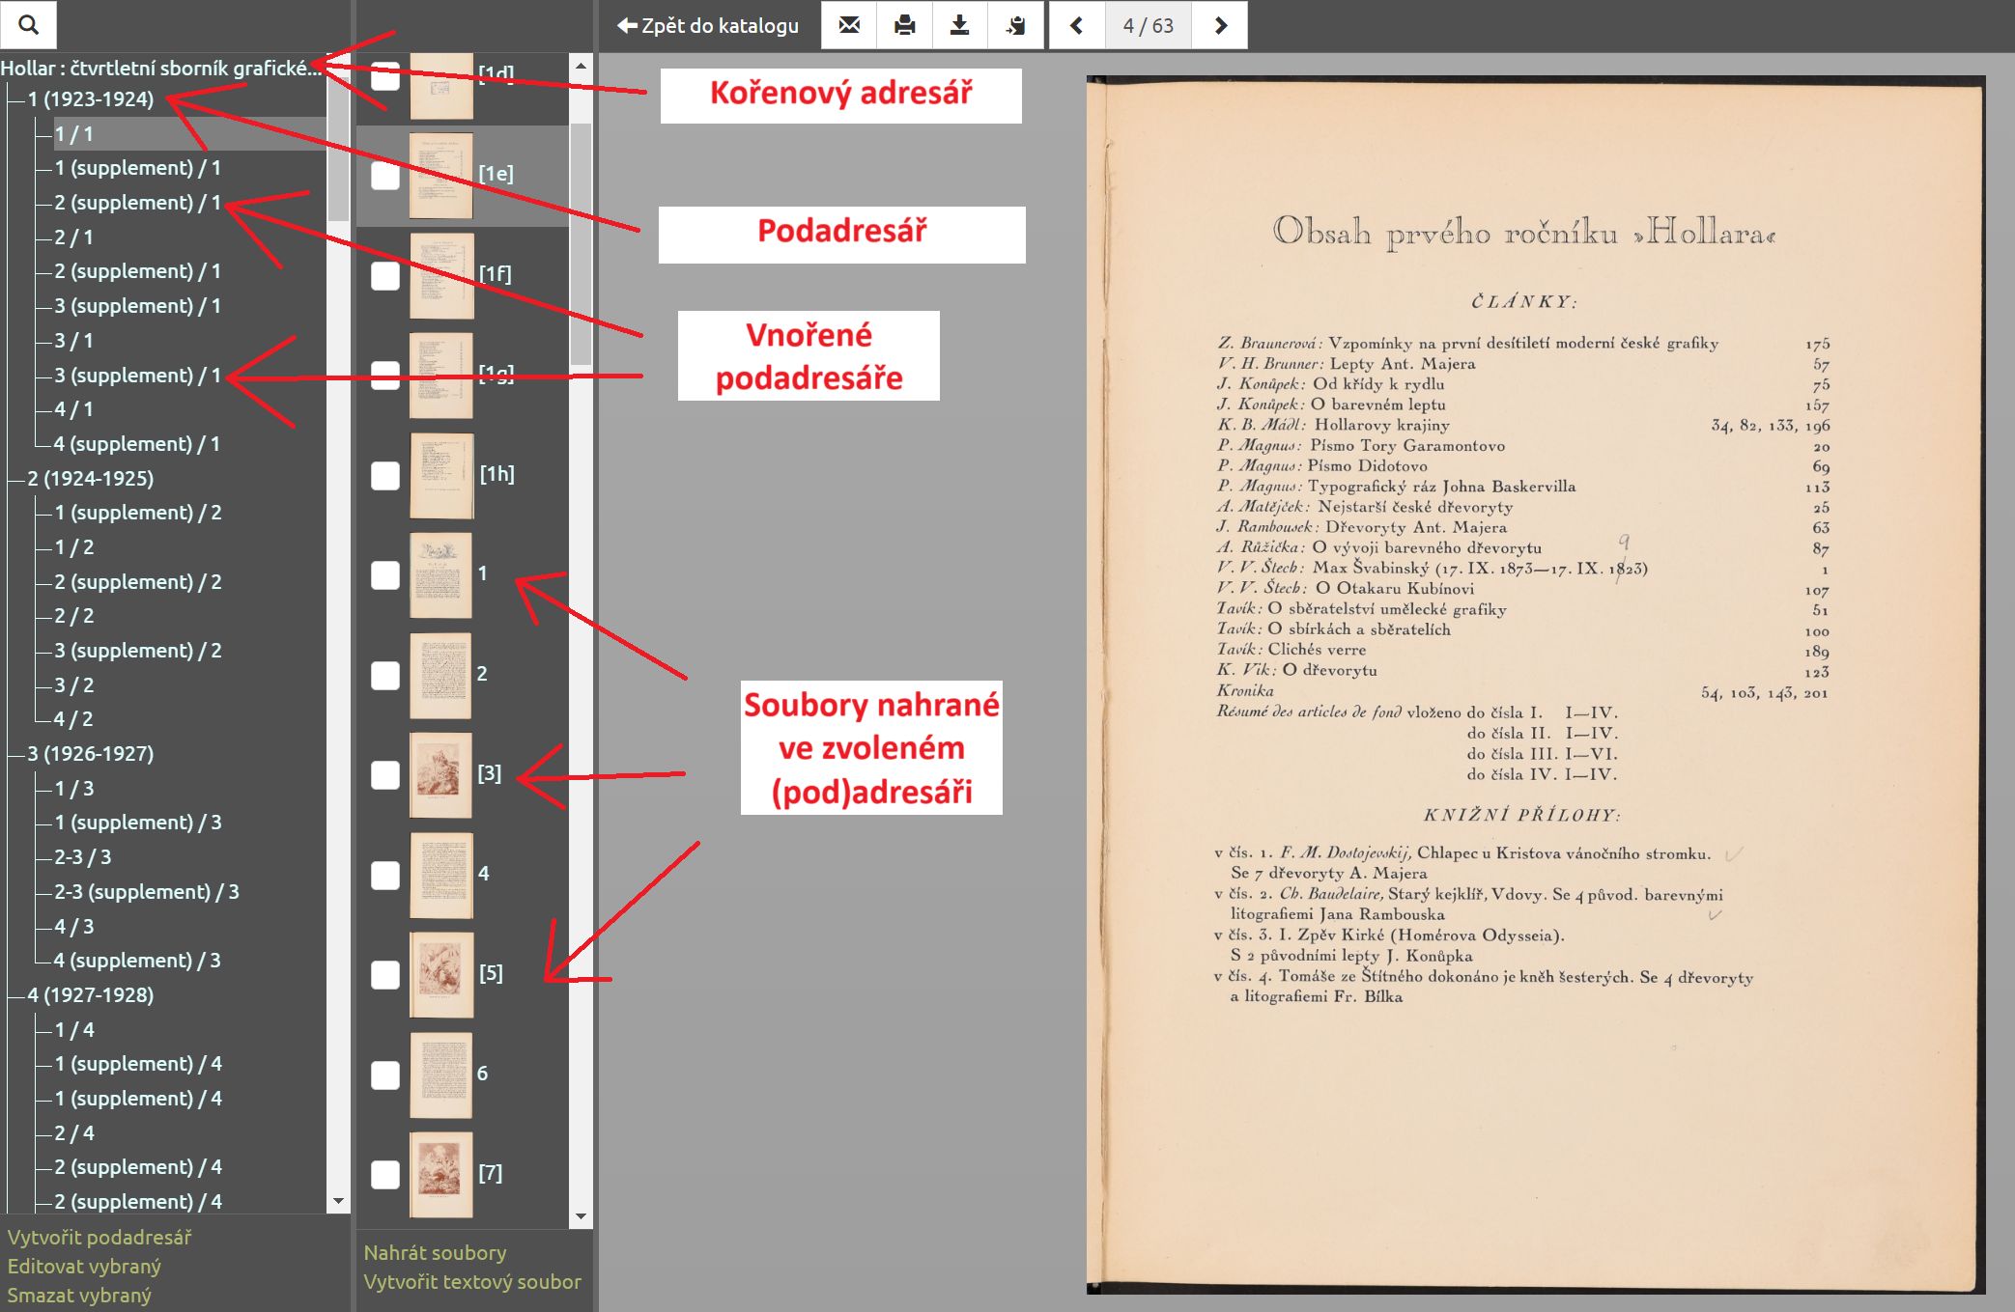The width and height of the screenshot is (2015, 1312).
Task: Open thumbnail of page 4
Action: 441,876
